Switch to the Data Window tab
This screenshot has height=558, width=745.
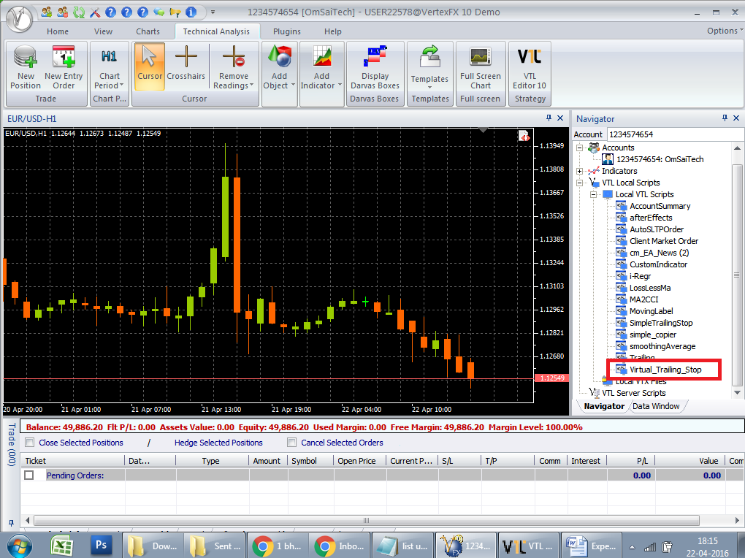[656, 406]
